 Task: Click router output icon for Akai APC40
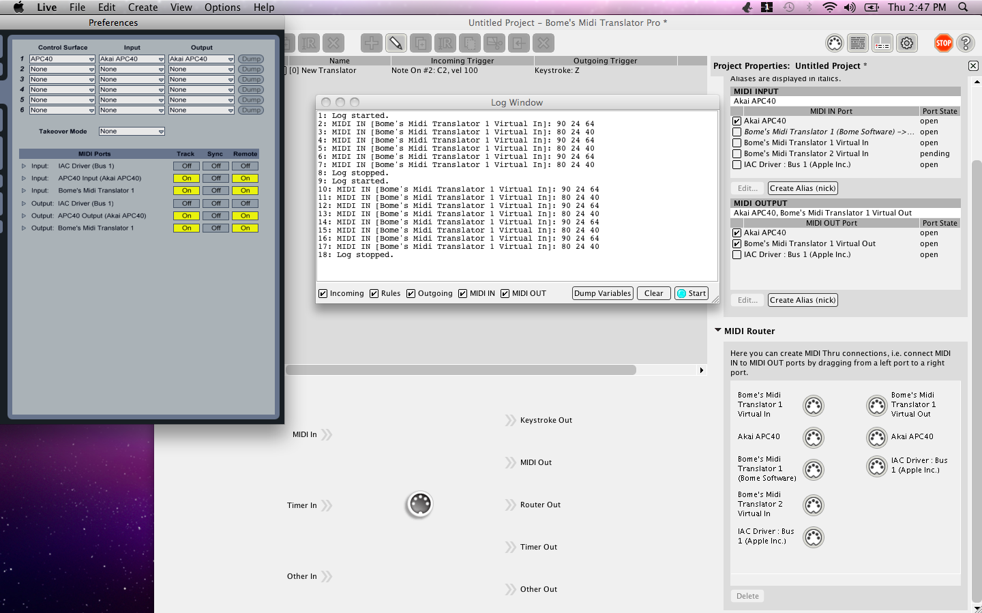coord(876,437)
